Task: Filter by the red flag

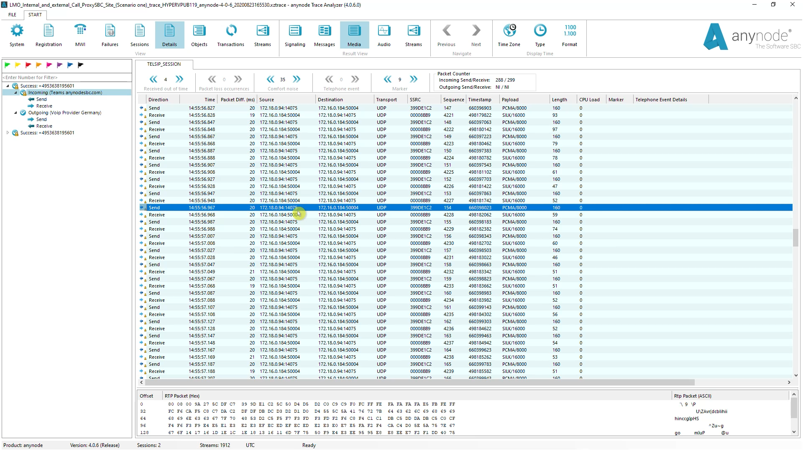Action: point(28,65)
